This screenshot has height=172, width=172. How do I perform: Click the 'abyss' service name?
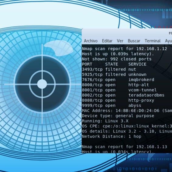(x=135, y=106)
